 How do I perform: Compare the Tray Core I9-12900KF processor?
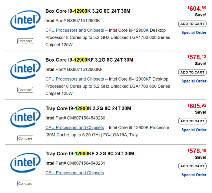(x=25, y=183)
